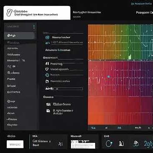Click the teal circular target icon

[x=47, y=75]
